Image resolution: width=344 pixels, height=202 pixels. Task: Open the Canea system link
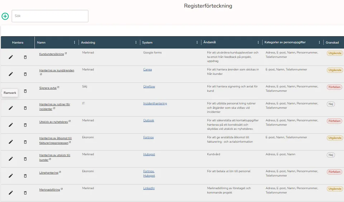pyautogui.click(x=147, y=69)
